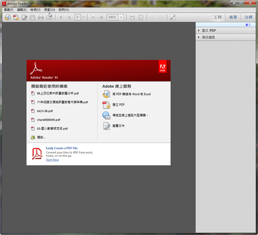This screenshot has width=258, height=235.
Task: Switch to the 注釋 pane tab
Action: click(x=248, y=17)
